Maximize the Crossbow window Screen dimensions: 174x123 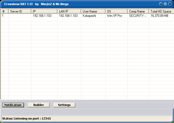pos(165,4)
